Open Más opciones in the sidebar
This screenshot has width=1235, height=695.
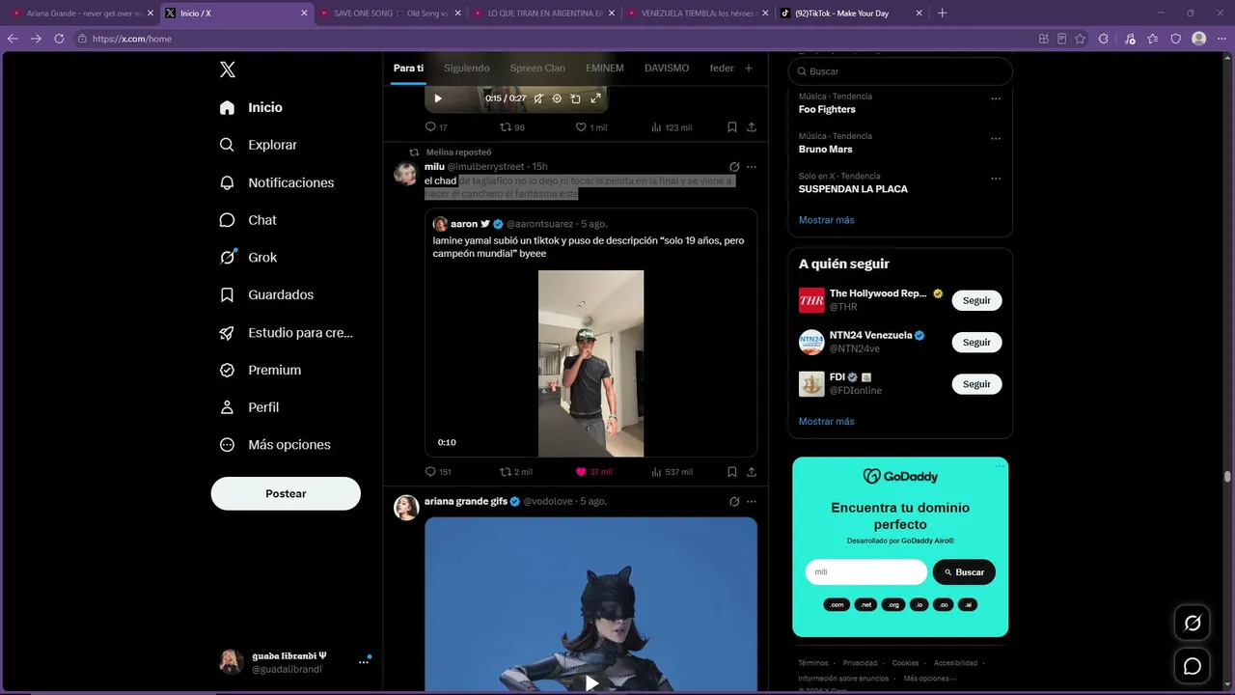click(x=275, y=445)
